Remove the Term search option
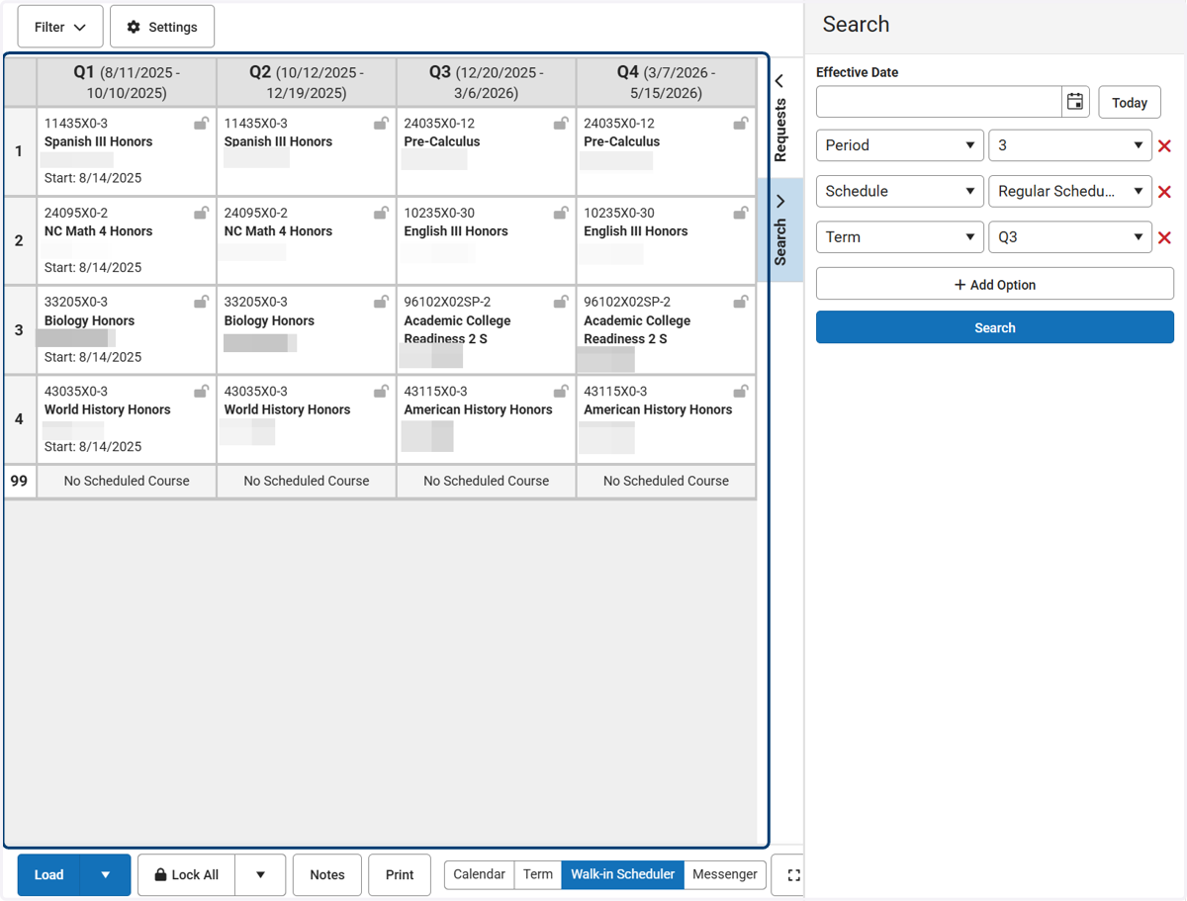1187x901 pixels. coord(1164,237)
